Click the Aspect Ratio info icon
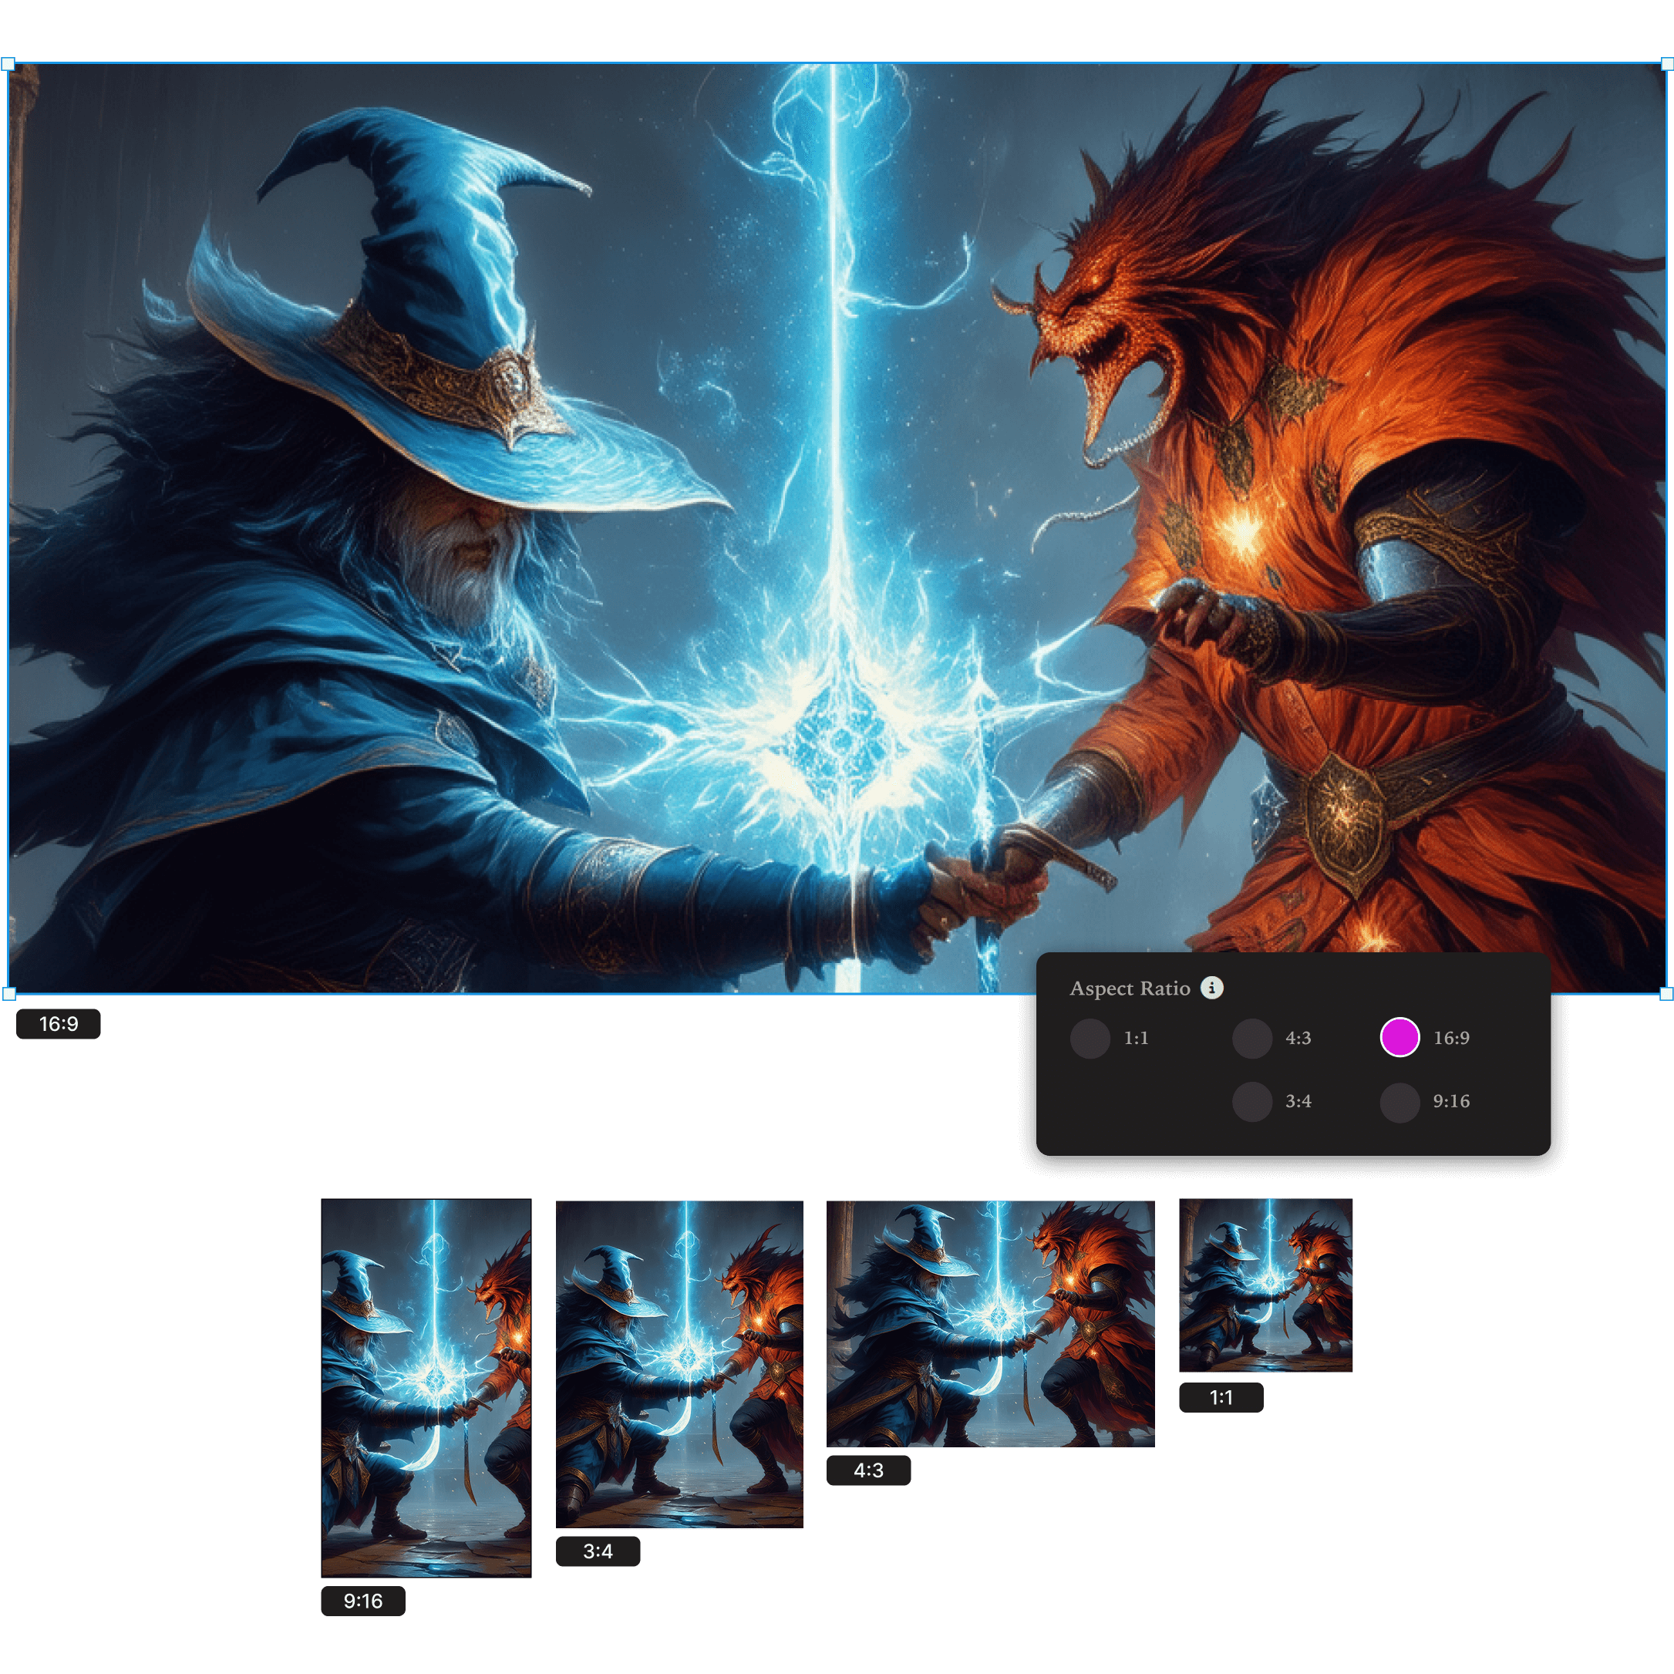1674x1674 pixels. (x=1211, y=988)
